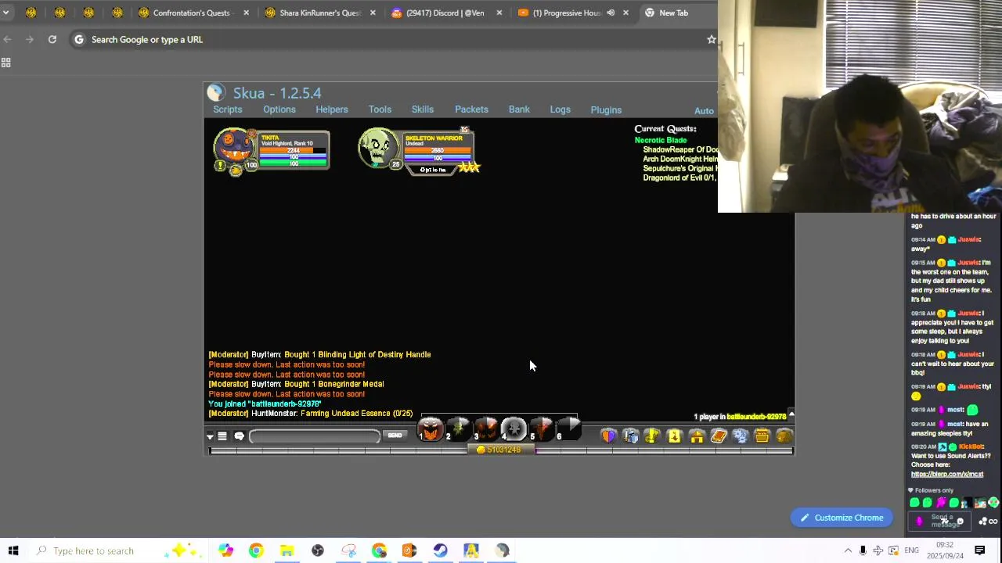Click the Auto button in Skua menu
This screenshot has height=563, width=1002.
(x=704, y=111)
